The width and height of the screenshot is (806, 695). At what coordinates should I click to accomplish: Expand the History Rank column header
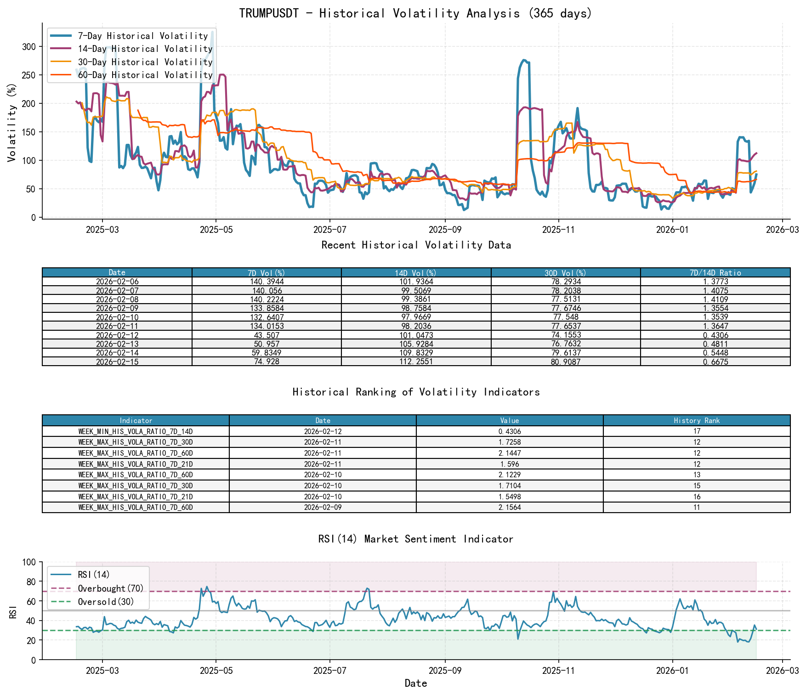point(697,421)
